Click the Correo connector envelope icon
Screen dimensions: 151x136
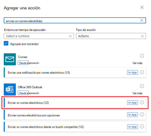[x=10, y=59]
